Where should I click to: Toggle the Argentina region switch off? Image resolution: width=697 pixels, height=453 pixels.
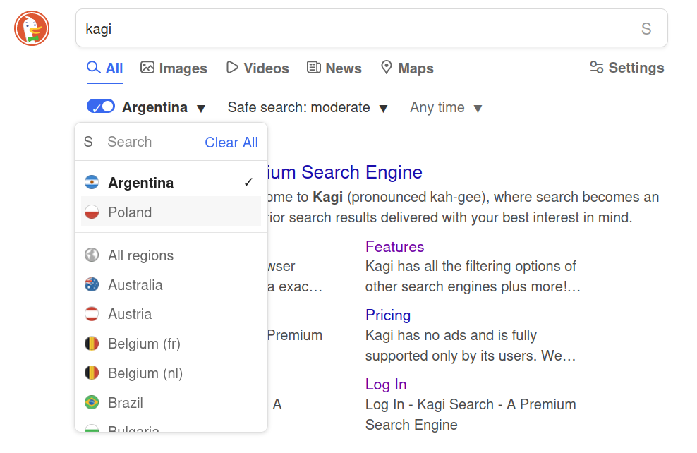coord(101,107)
